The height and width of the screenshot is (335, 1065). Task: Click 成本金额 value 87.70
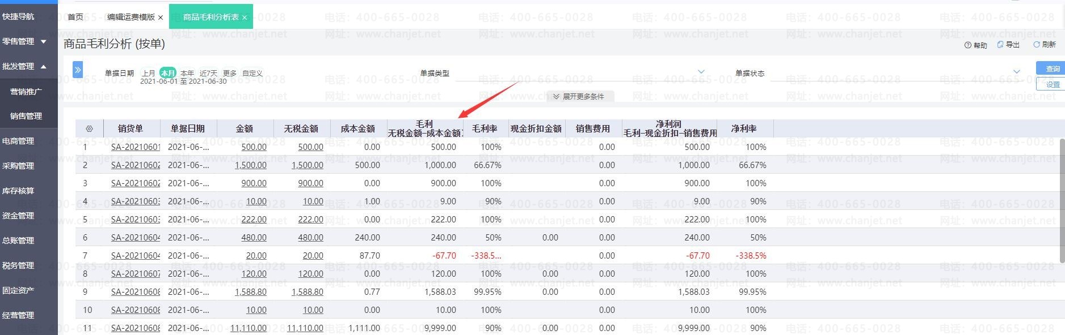coord(370,256)
